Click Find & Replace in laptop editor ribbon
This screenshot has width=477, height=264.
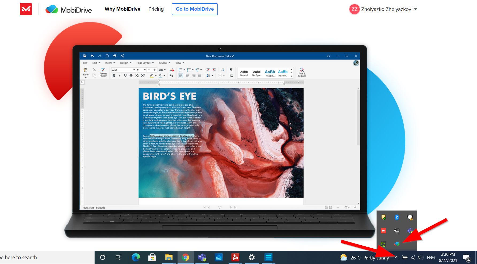pos(302,72)
